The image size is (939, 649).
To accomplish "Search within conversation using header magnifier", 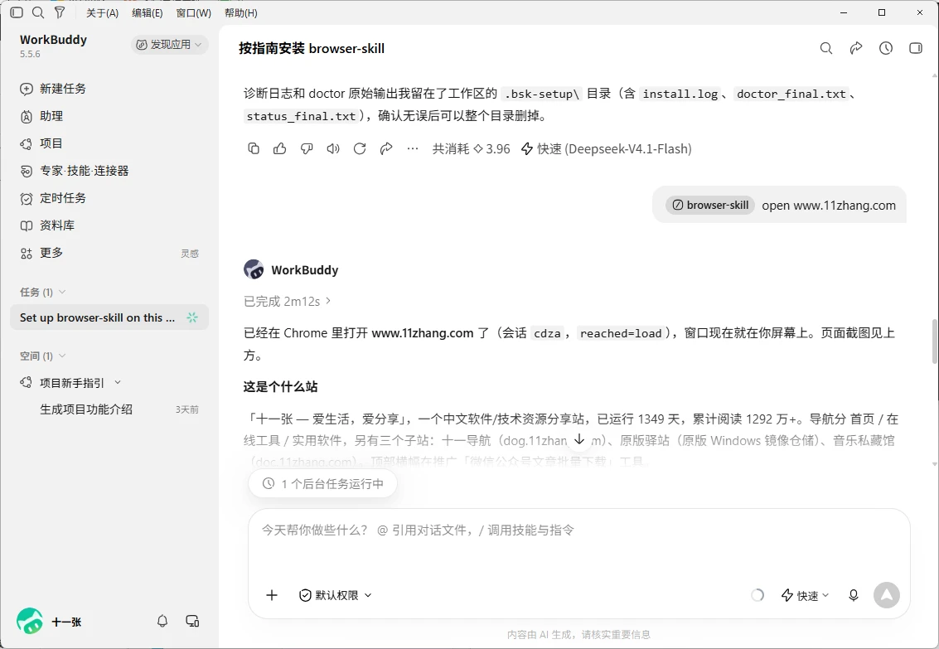I will pyautogui.click(x=825, y=49).
